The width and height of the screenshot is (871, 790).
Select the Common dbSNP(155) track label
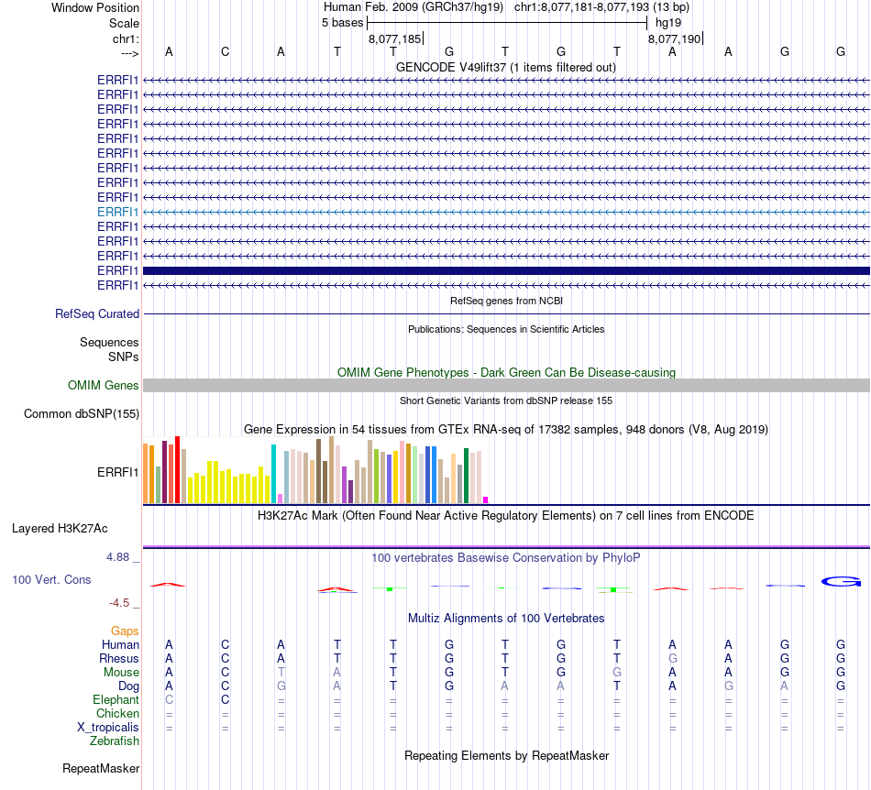point(81,413)
